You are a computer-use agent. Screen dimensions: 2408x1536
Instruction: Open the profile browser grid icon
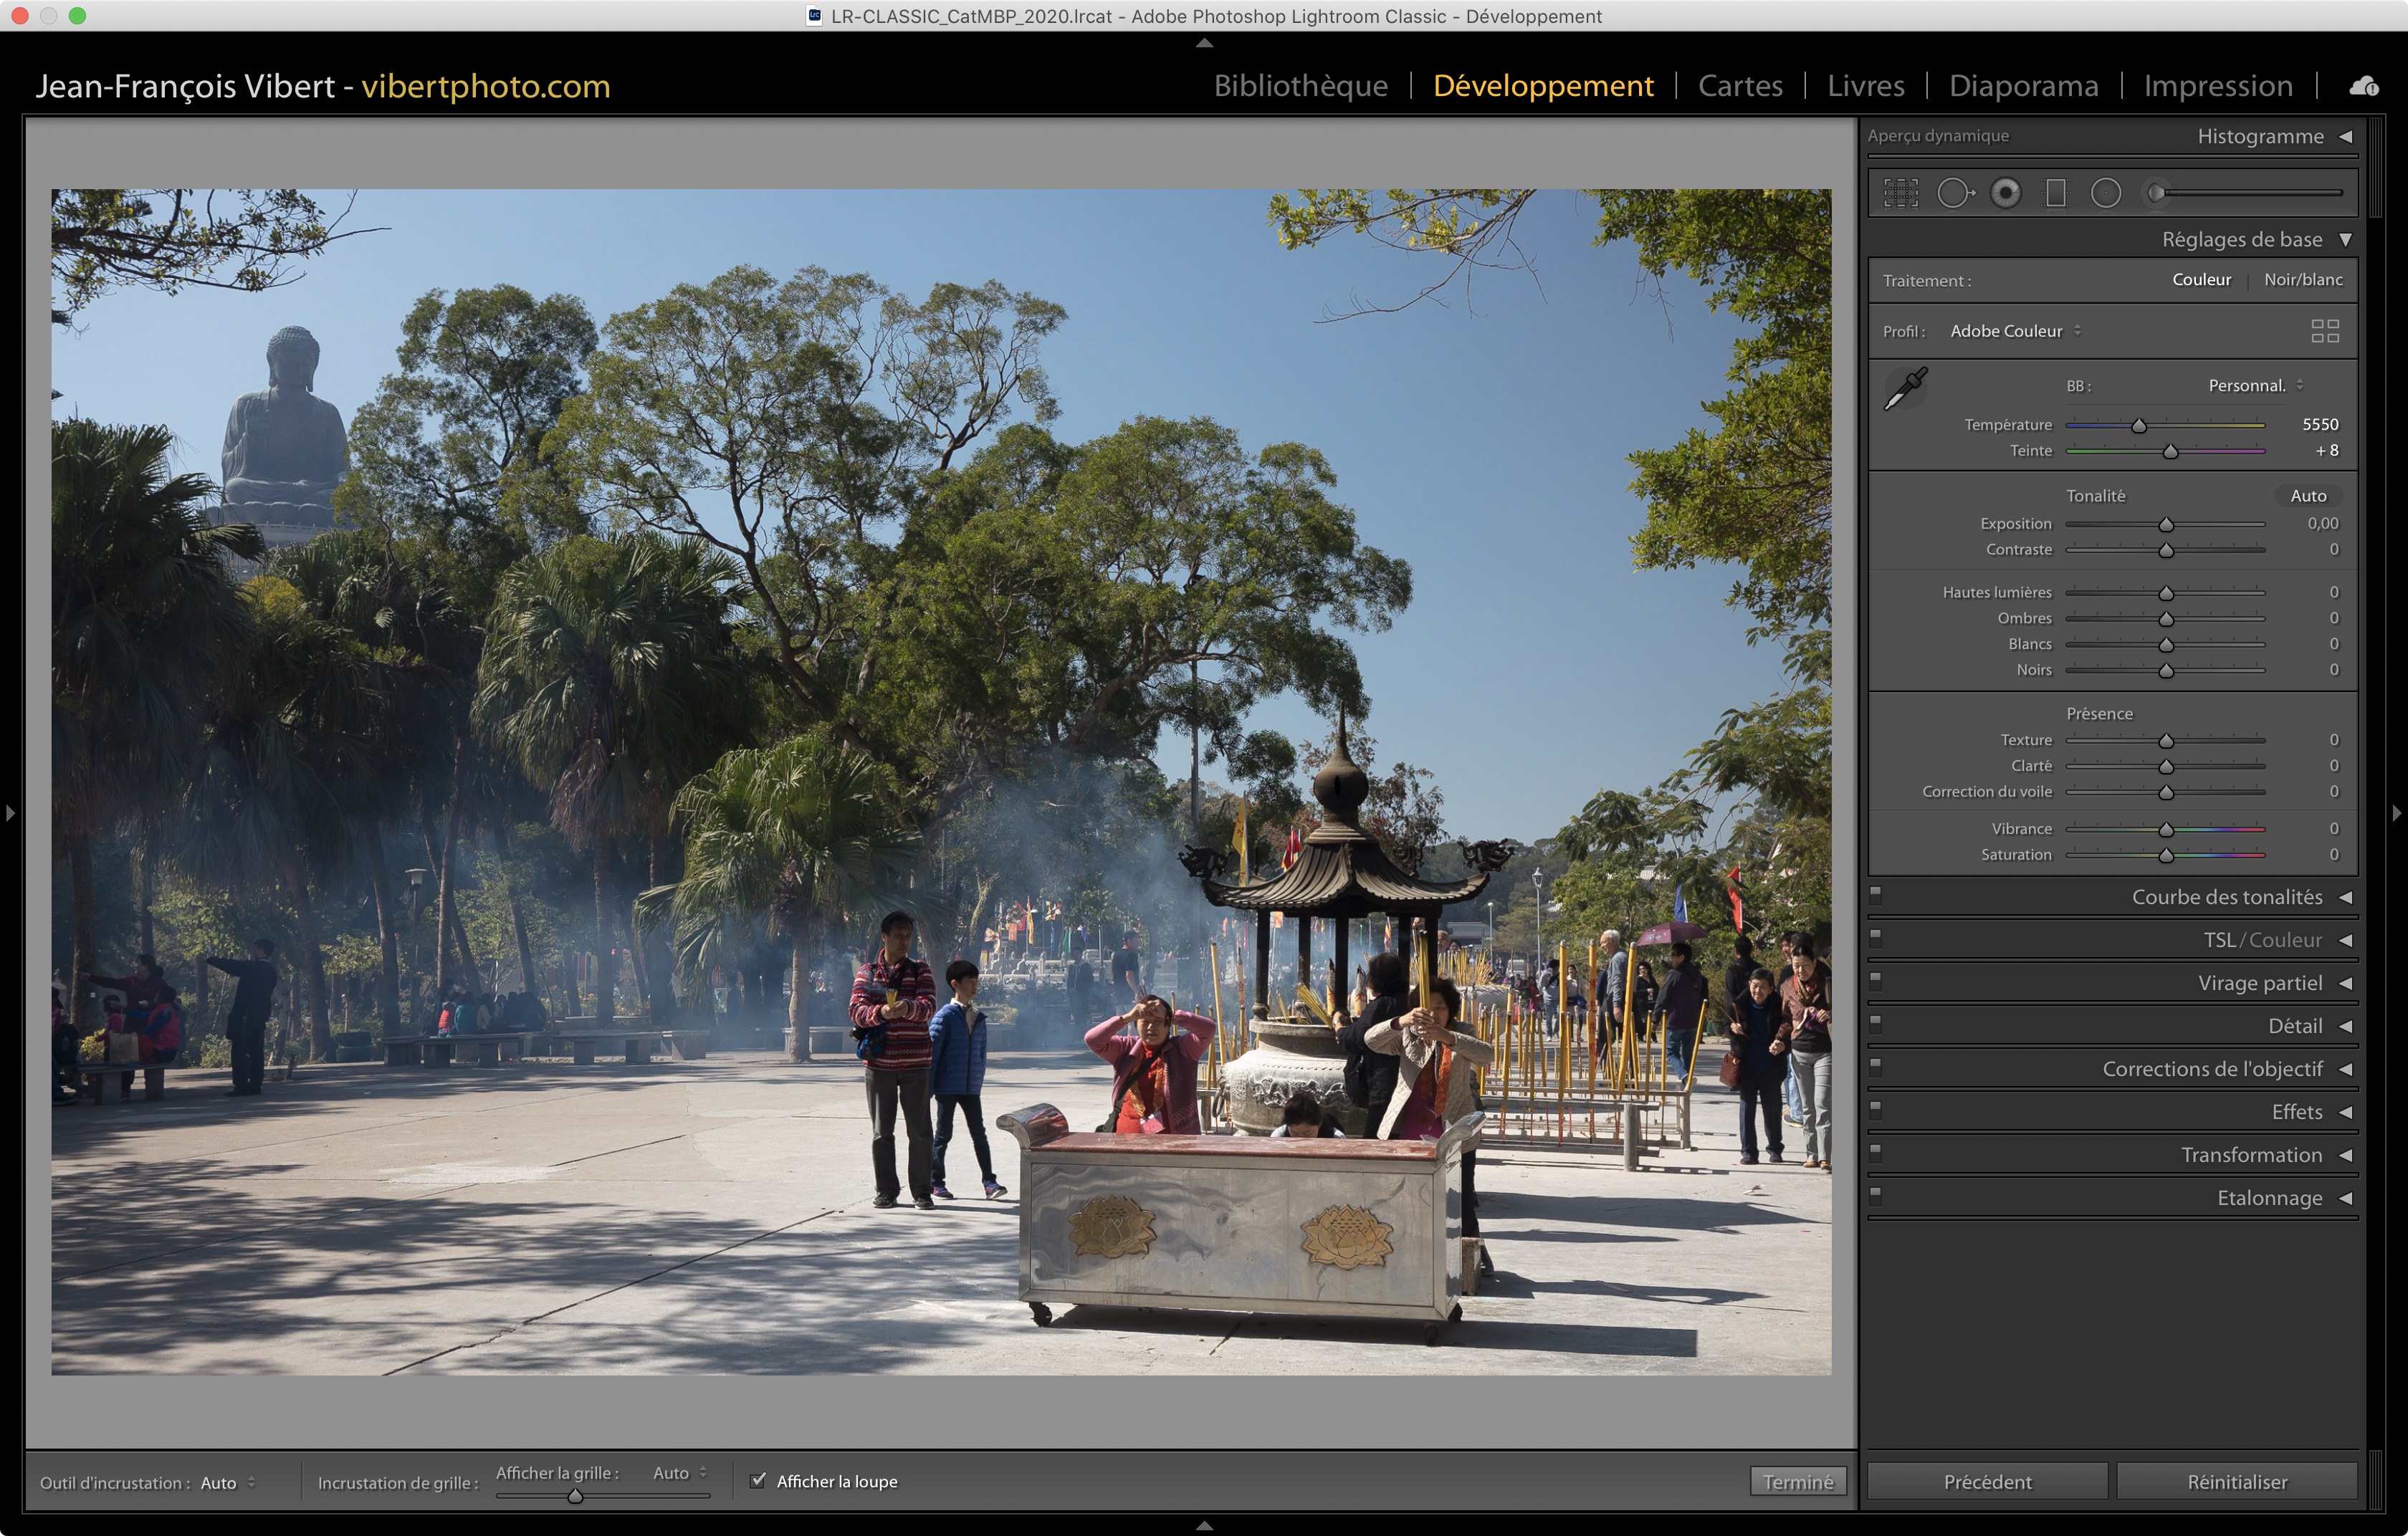(x=2324, y=331)
